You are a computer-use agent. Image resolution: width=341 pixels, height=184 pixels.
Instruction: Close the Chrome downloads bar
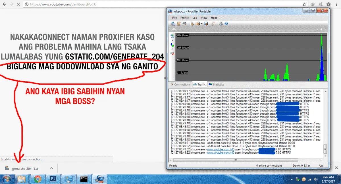(x=337, y=168)
